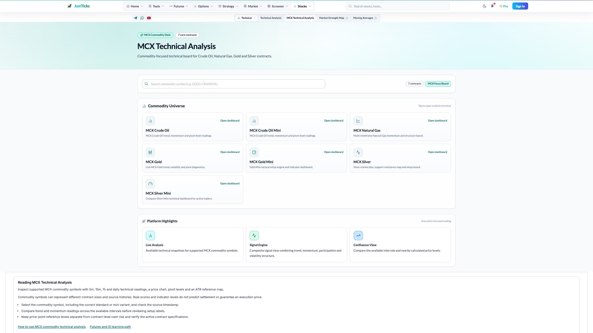Expand the Futures menu dropdown

[x=179, y=6]
